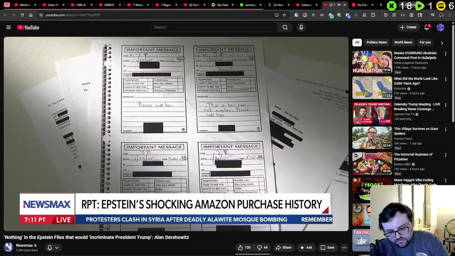This screenshot has width=455, height=256.
Task: Open This Village Survives on Giant Spiders
Action: tap(416, 131)
